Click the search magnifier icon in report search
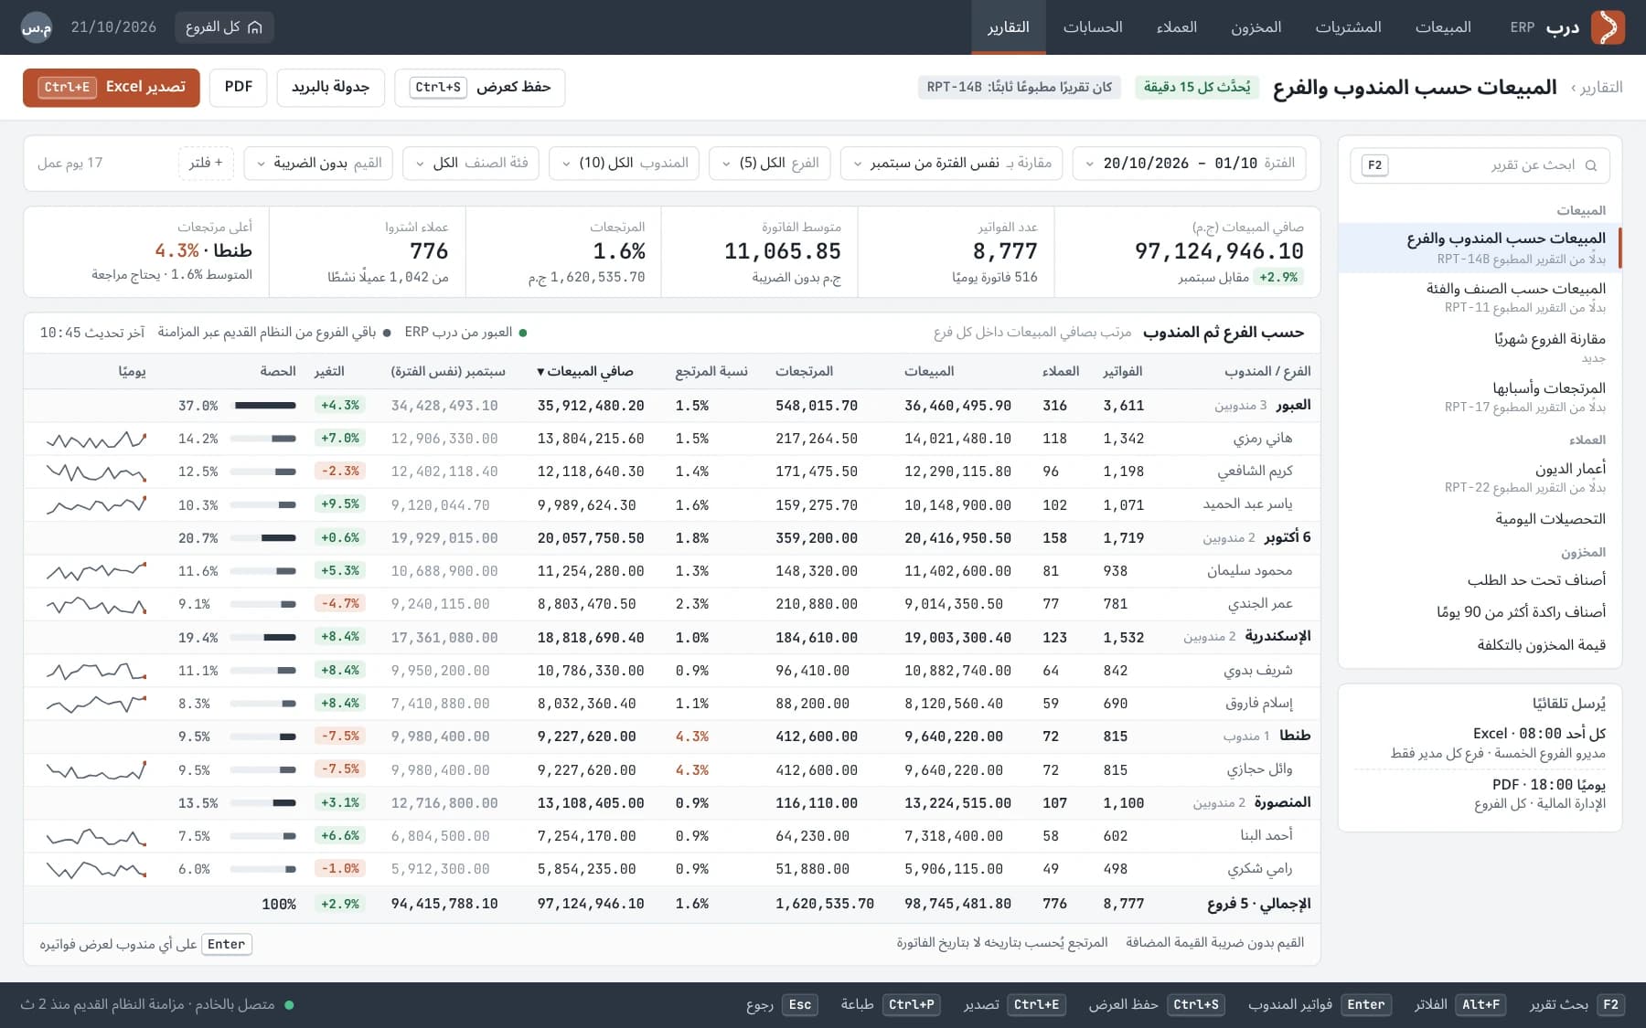 (1591, 165)
